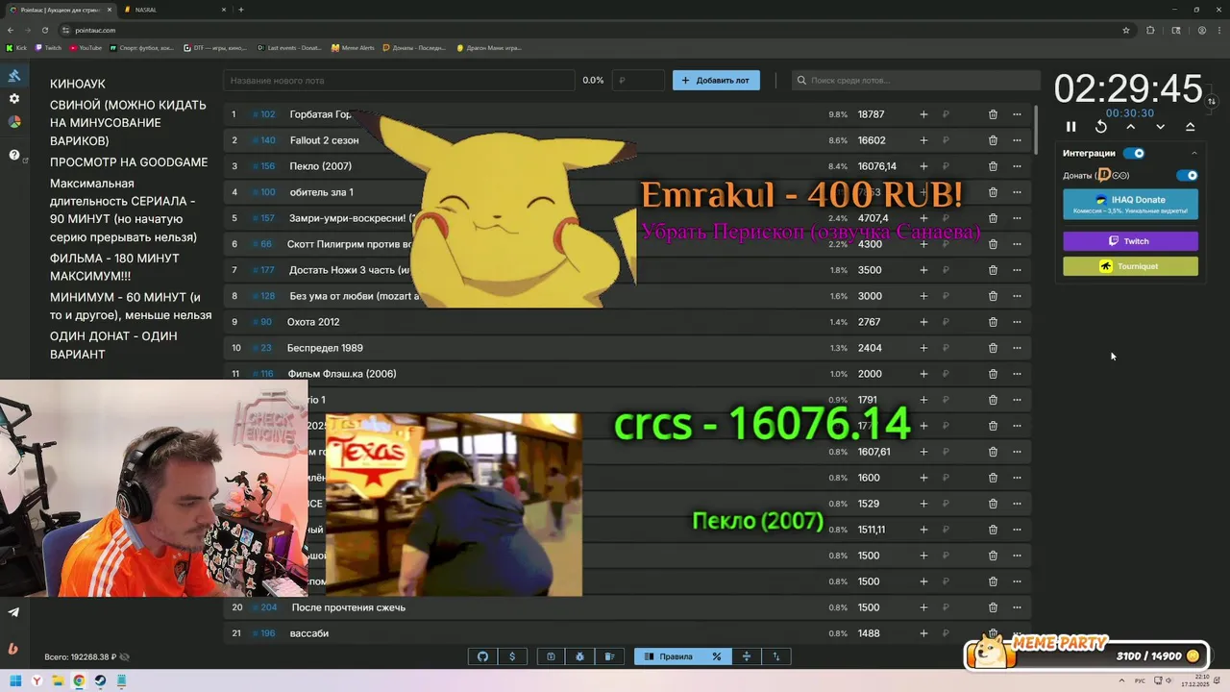Select the Pointauc browser tab
Screen dimensions: 1230x692
(61, 10)
